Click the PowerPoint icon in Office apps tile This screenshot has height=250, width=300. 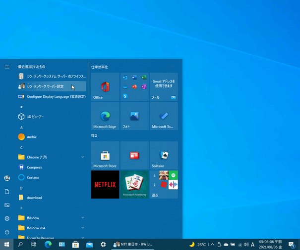tap(134, 87)
